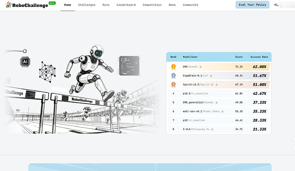Open the X-VLA model entry
Image resolution: width=295 pixels, height=171 pixels.
196,129
